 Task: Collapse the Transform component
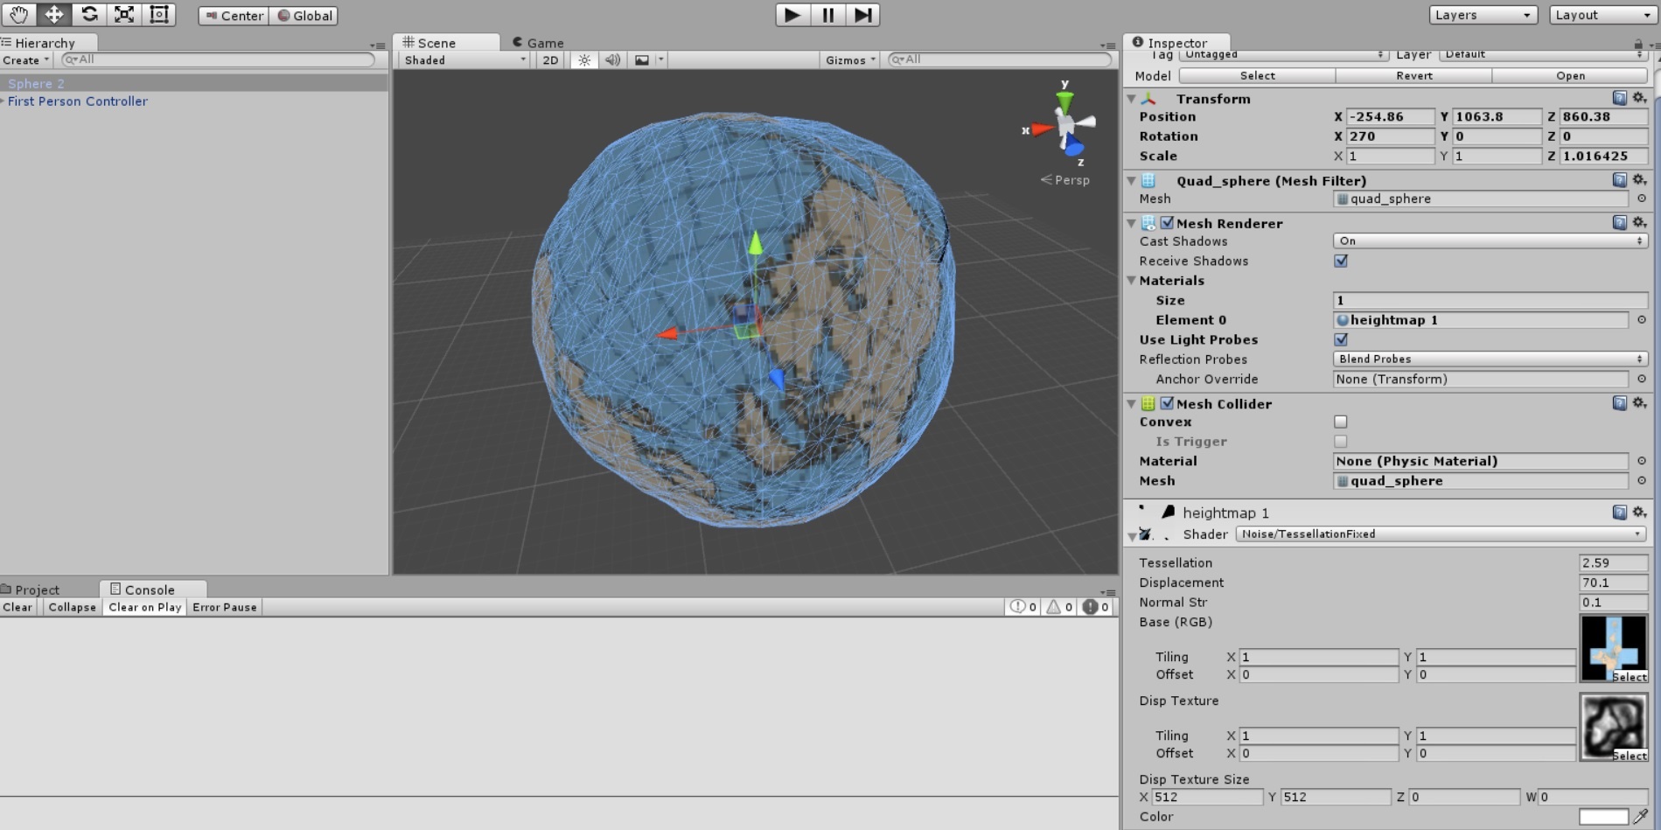1132,99
